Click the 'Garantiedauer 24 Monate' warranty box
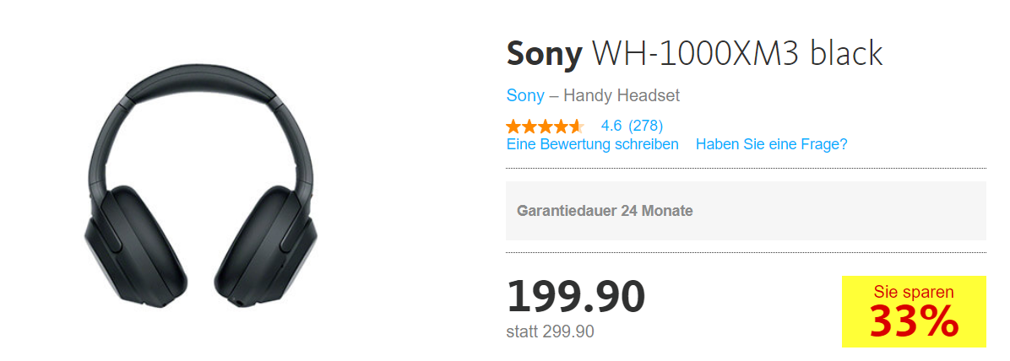Viewport: 1010px width, 361px height. (745, 211)
